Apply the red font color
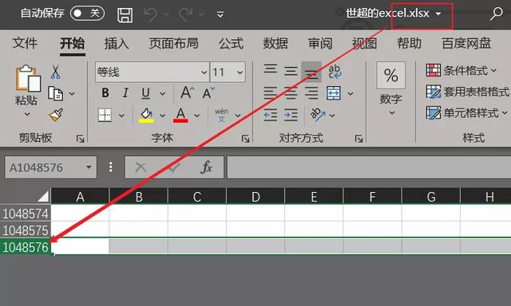This screenshot has width=511, height=306. pos(180,115)
